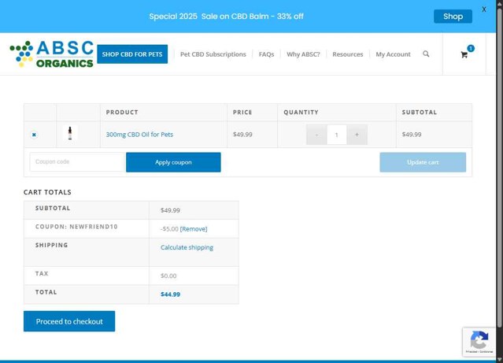
Task: Click the Cart Totals heading
Action: click(x=47, y=192)
